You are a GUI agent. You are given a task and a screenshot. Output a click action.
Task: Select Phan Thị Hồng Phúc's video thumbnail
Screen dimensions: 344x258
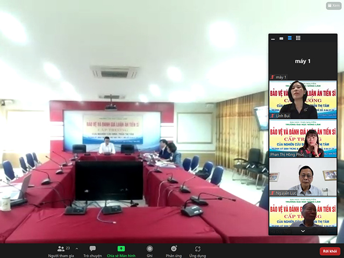coord(303,139)
